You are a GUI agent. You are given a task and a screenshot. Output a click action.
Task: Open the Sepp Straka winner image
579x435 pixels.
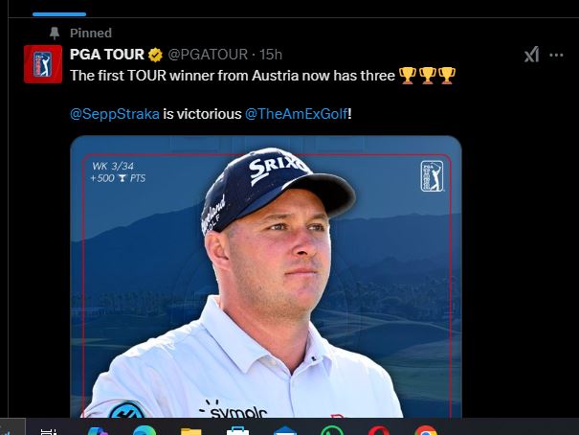[266, 277]
